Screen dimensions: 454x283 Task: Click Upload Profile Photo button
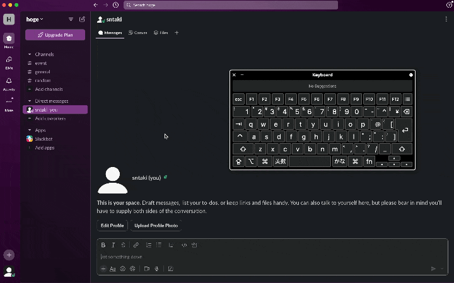tap(156, 226)
